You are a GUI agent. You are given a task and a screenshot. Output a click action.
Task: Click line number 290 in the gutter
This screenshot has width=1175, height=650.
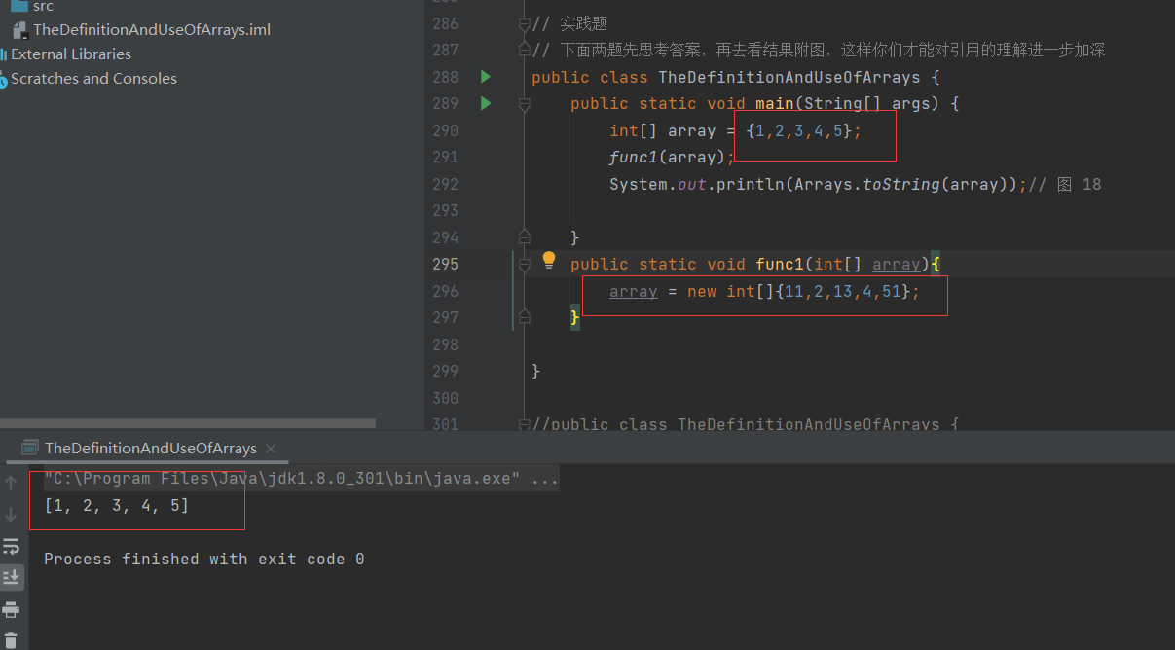click(x=445, y=130)
